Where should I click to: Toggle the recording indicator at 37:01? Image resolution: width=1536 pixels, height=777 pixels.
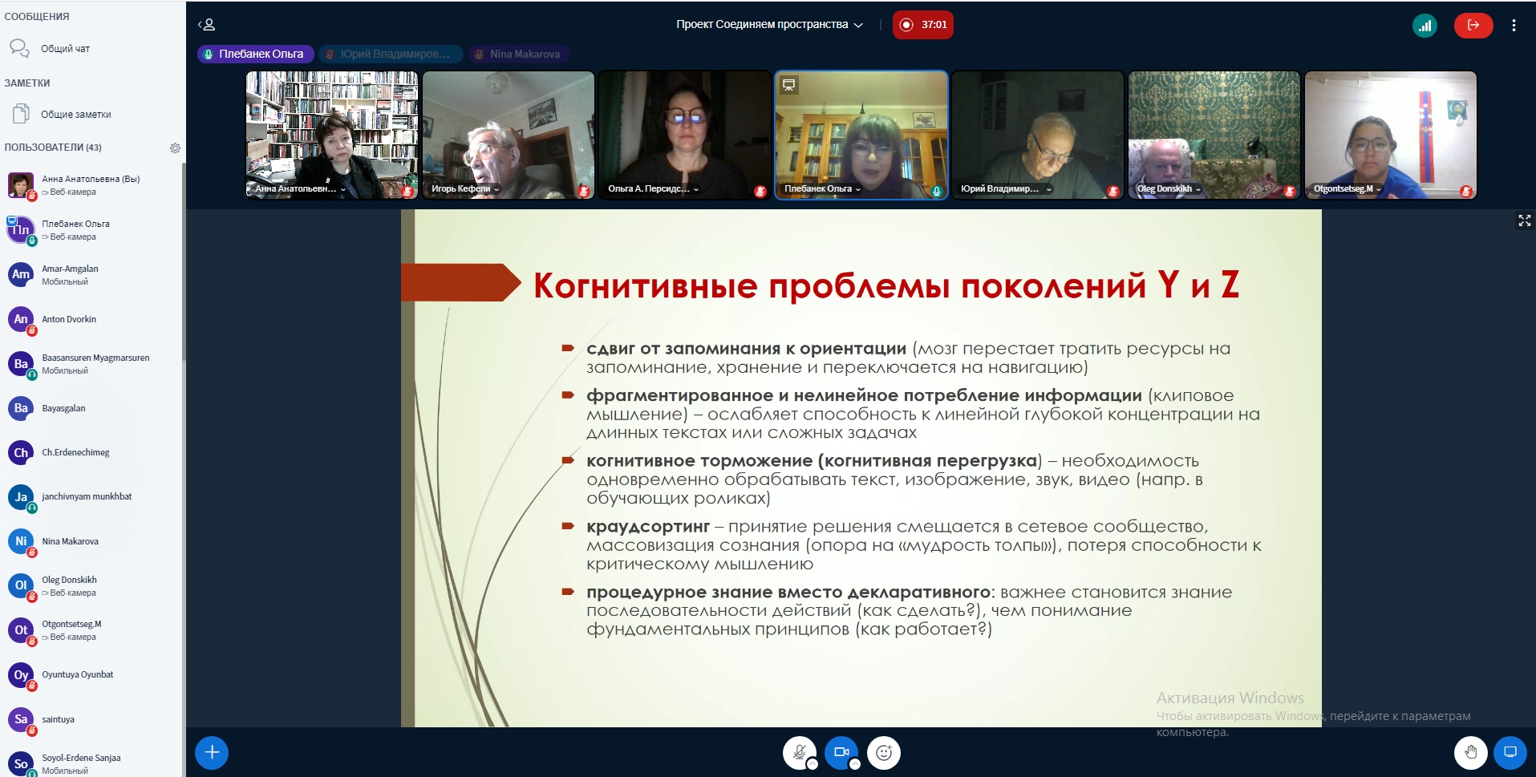(923, 25)
